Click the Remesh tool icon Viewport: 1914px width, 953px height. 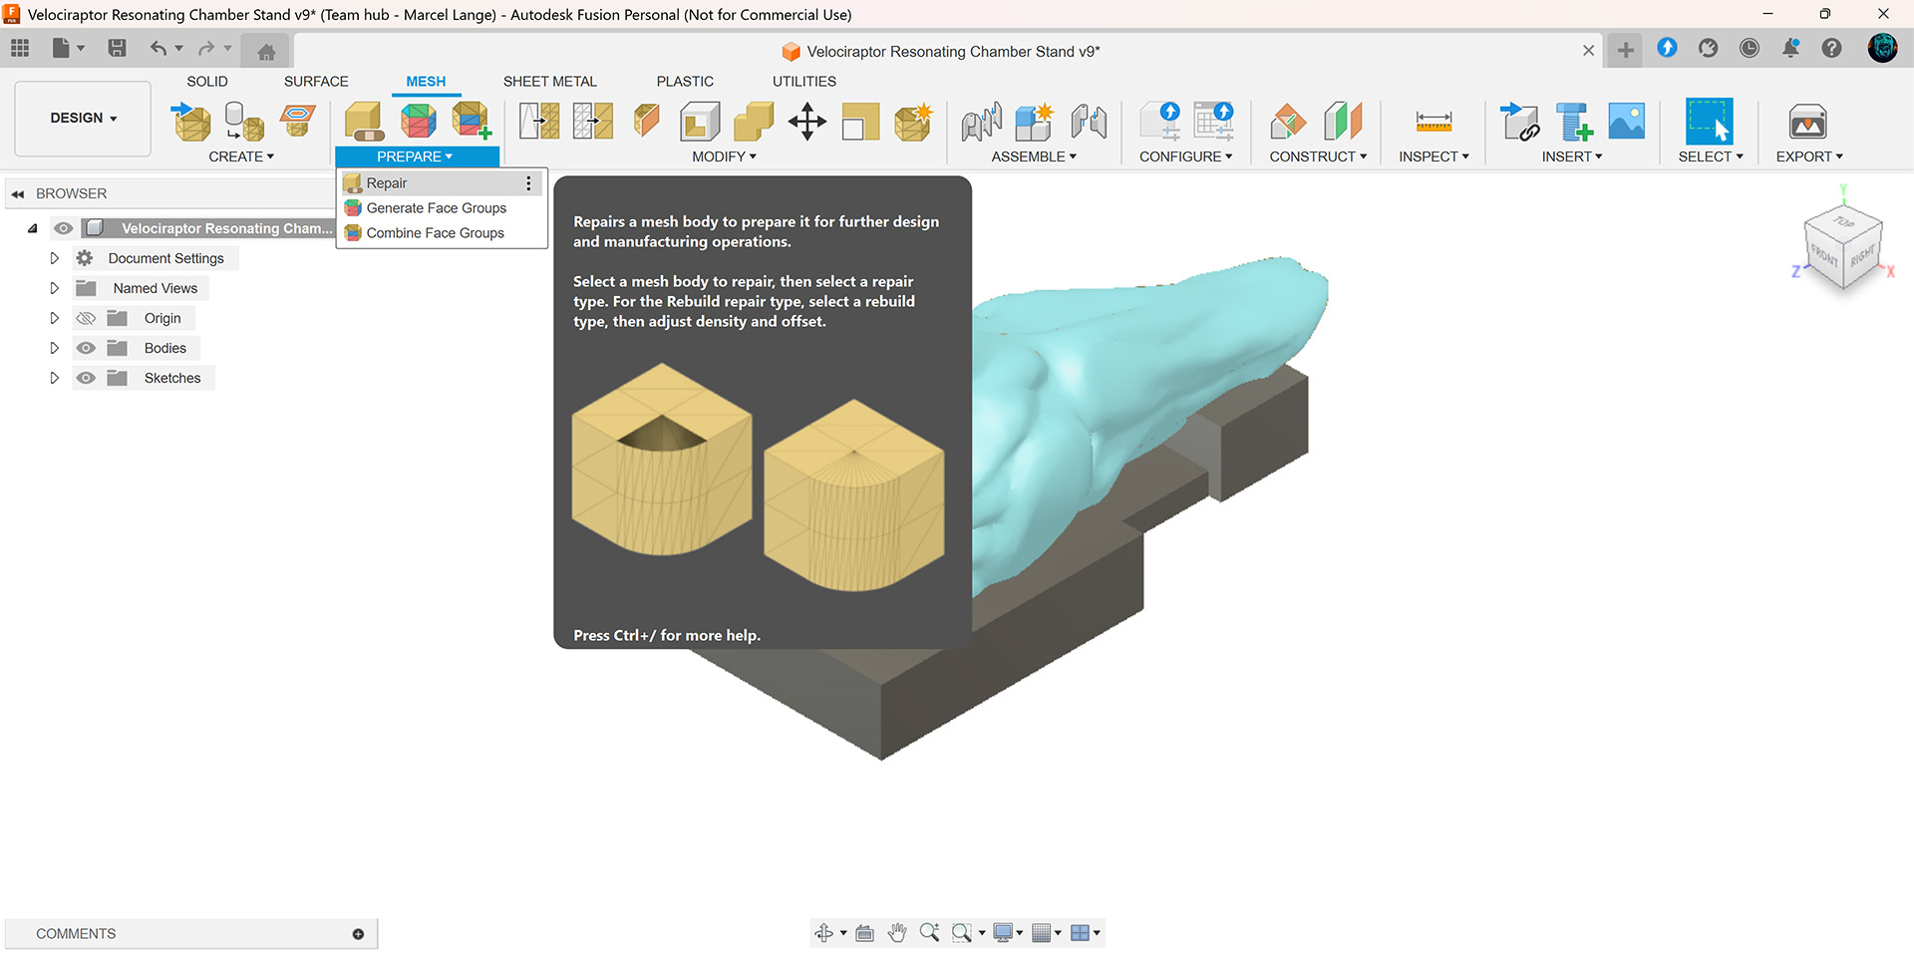click(539, 122)
